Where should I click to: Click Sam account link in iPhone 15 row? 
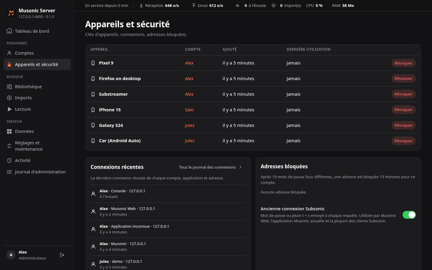tap(189, 110)
